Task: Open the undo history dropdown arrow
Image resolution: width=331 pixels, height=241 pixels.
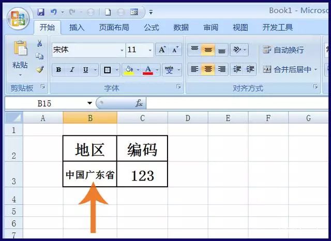Action: pos(63,12)
